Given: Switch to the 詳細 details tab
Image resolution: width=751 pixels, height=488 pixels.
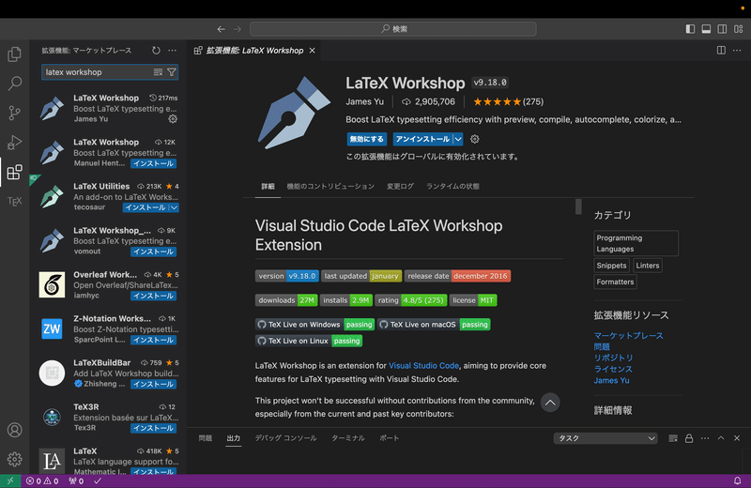Looking at the screenshot, I should (x=268, y=187).
